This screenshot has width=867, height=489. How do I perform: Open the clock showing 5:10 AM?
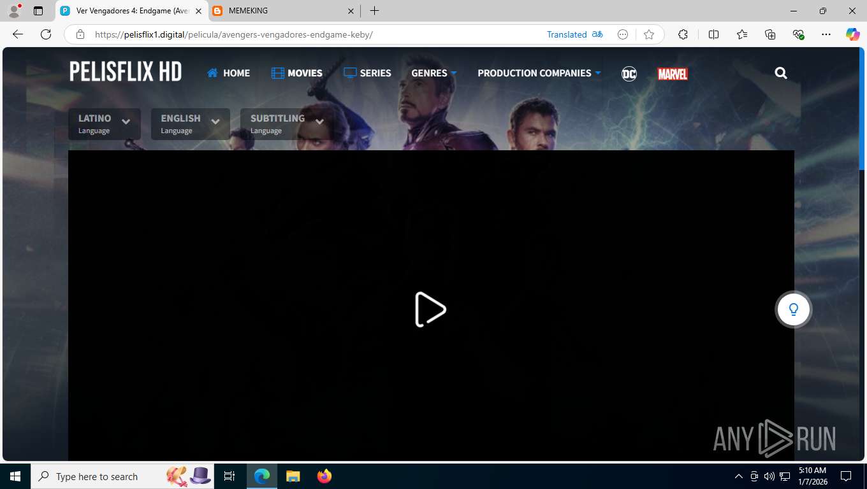pos(812,476)
